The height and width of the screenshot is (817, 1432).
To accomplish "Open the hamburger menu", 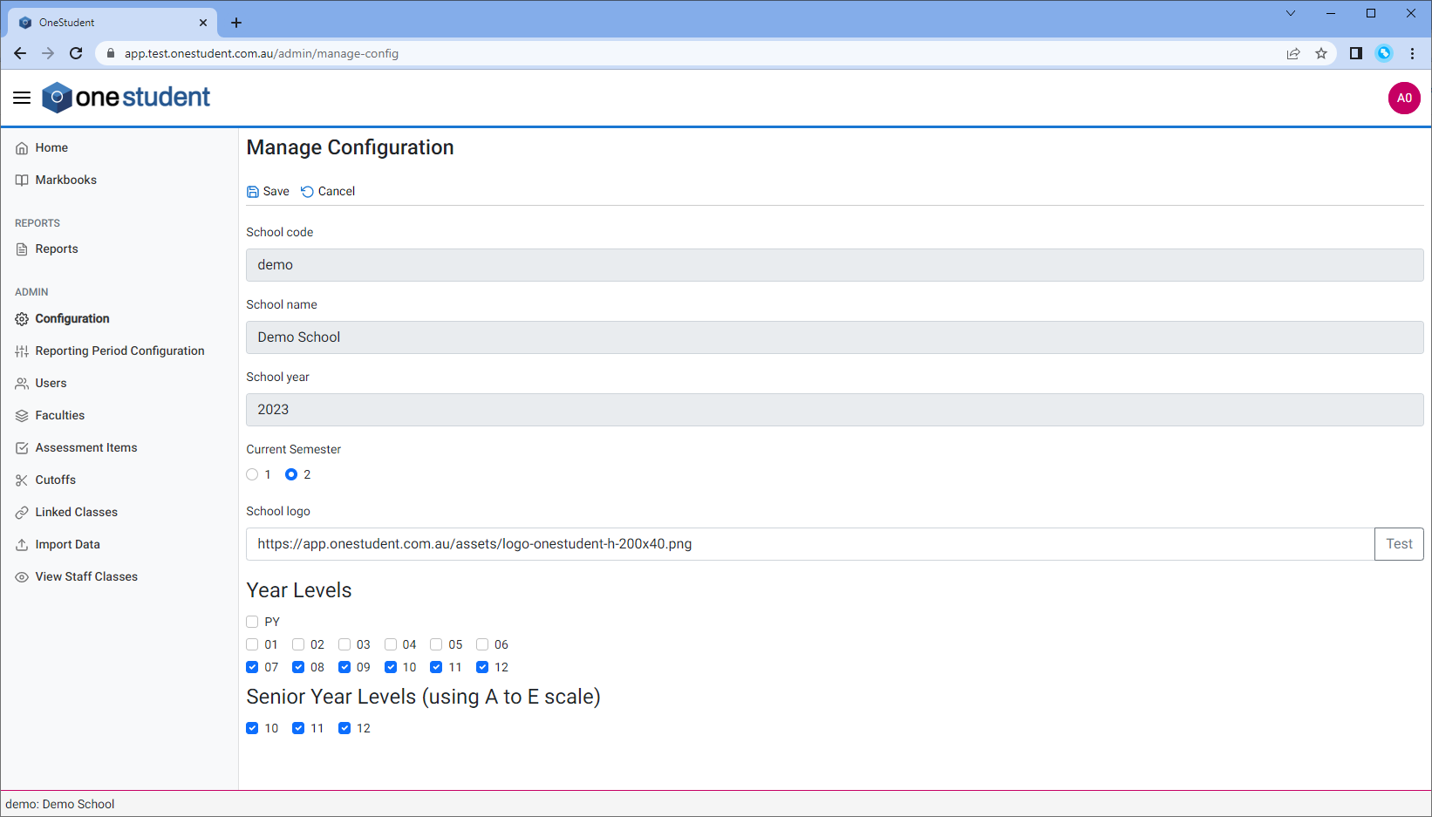I will (x=21, y=98).
